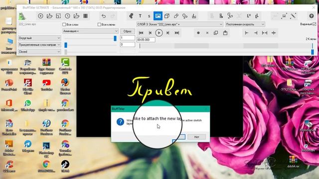Open the Closed dropdown
This screenshot has width=319, height=179.
tap(39, 52)
